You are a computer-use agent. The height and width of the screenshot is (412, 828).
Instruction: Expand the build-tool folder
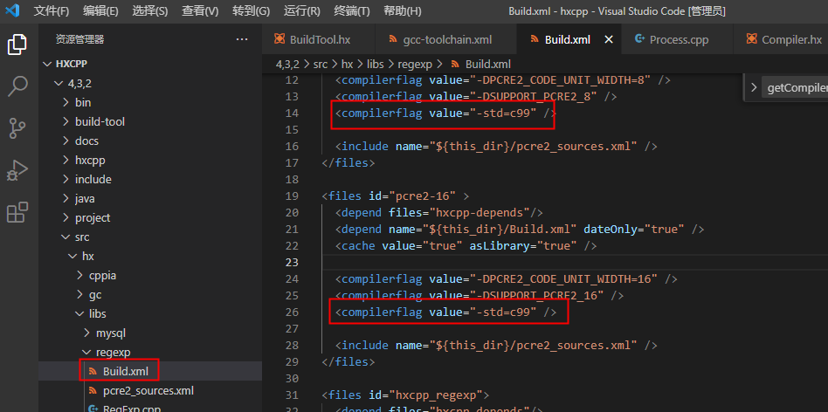pyautogui.click(x=99, y=121)
